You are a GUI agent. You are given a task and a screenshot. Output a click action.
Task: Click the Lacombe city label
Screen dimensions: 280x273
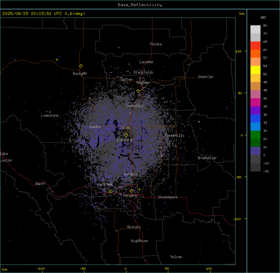(x=146, y=62)
